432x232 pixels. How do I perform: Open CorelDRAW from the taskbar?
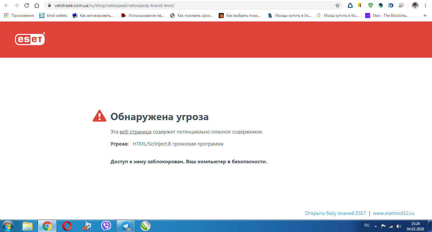point(145,226)
